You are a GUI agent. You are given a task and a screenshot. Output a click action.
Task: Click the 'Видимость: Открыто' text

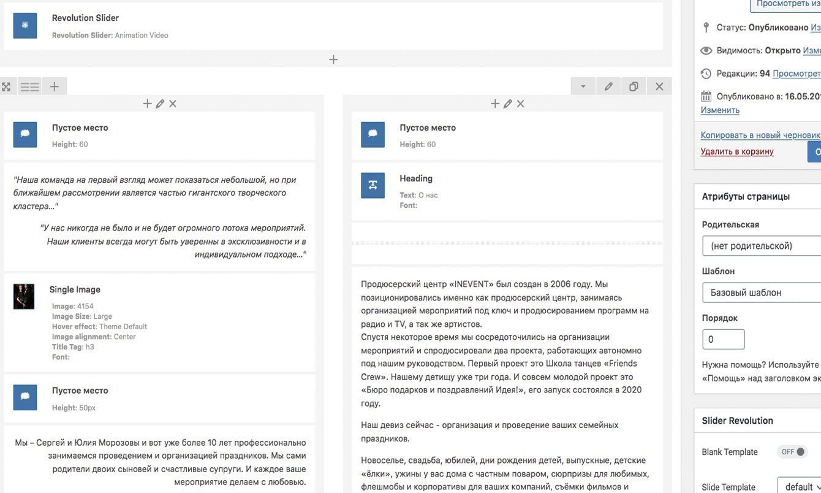point(759,50)
